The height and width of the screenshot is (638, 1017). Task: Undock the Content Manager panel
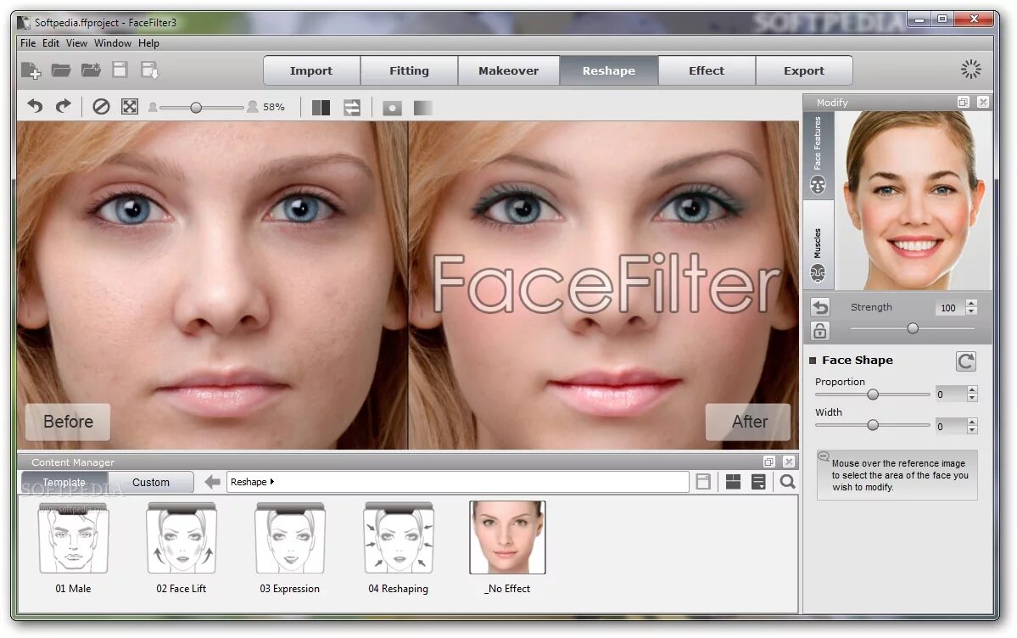(x=768, y=462)
